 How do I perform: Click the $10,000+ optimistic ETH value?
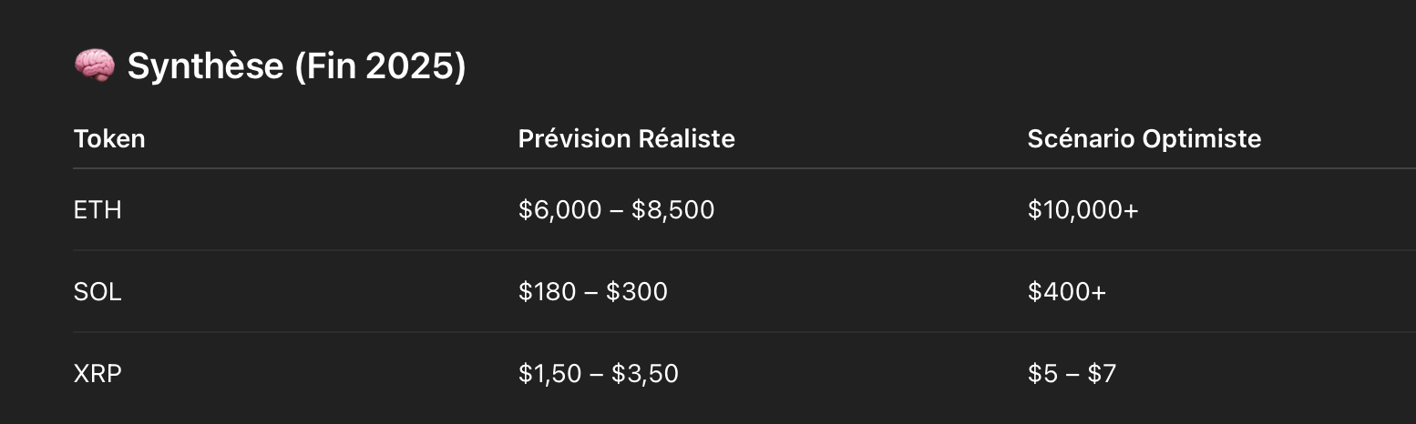pos(1083,210)
